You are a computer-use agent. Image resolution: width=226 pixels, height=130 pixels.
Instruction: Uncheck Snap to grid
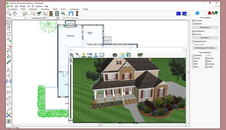pos(193,21)
